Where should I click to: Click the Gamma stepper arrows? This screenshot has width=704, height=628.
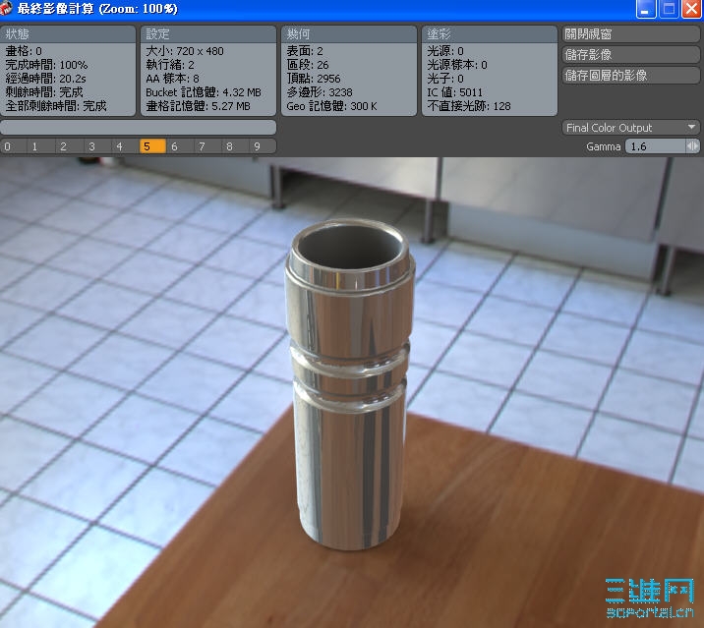(x=693, y=146)
